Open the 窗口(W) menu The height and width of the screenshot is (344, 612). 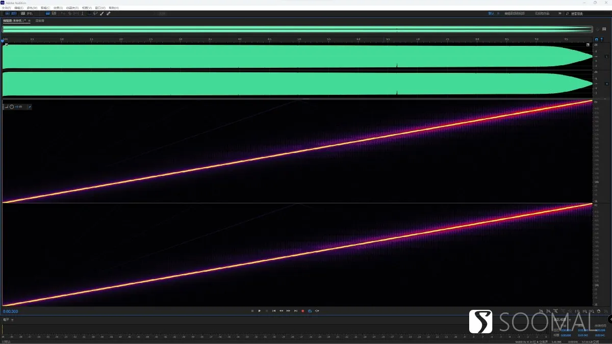[x=100, y=8]
